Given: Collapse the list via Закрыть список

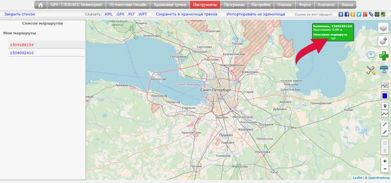Looking at the screenshot, I should (x=20, y=14).
